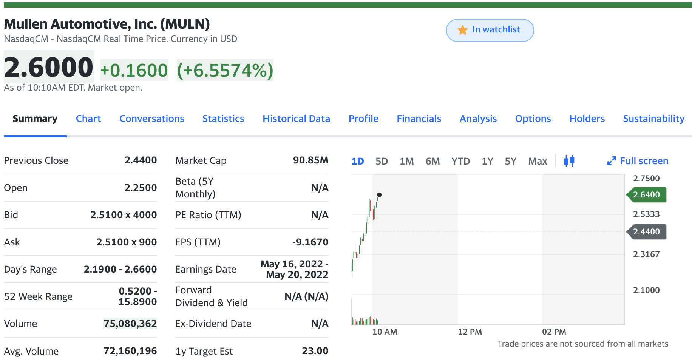Click the star icon in watchlist button
Screen dimensions: 692x364
coord(463,30)
